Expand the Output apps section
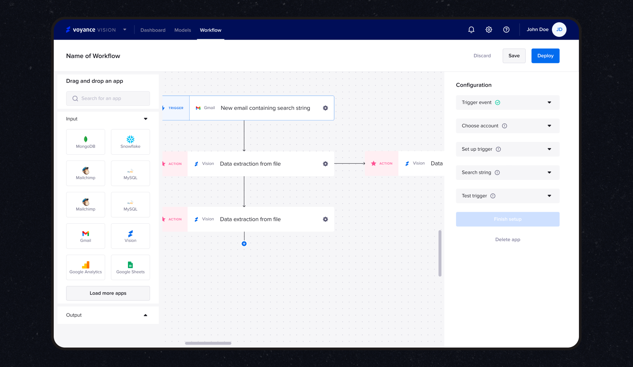The height and width of the screenshot is (367, 633). pos(145,315)
